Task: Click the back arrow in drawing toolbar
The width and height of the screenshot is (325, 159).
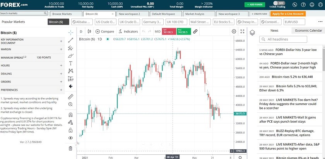Action: pos(71,86)
